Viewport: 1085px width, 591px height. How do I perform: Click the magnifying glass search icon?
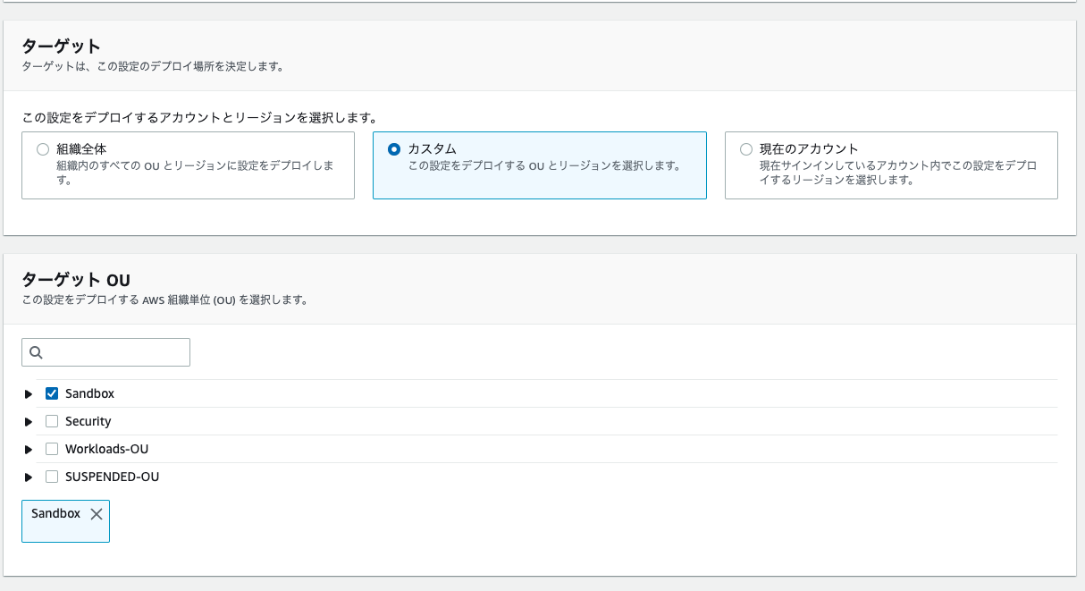click(36, 351)
